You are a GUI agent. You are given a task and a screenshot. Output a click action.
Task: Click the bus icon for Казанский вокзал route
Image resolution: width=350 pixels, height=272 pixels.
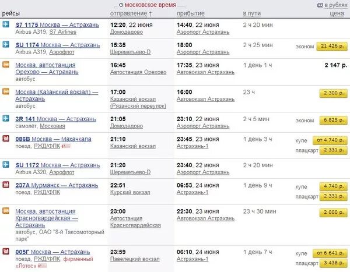tap(6, 91)
